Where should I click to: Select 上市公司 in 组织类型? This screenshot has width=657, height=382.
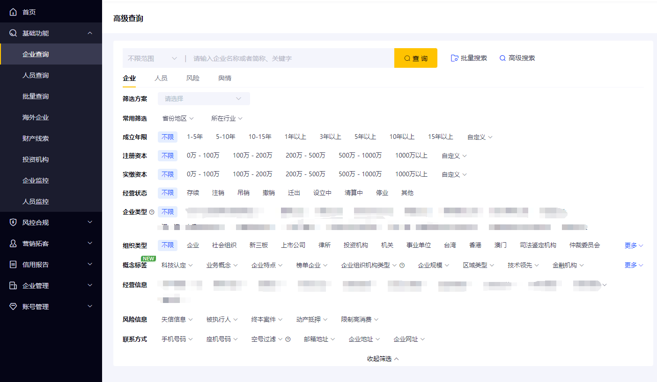pos(293,245)
